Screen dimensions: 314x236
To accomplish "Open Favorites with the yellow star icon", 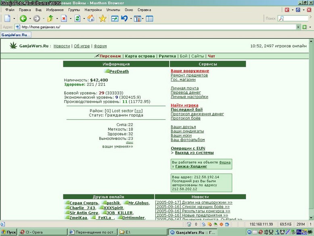I will coord(103,19).
